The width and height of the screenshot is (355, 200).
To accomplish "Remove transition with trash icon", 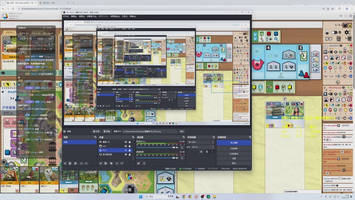I will point(207,152).
